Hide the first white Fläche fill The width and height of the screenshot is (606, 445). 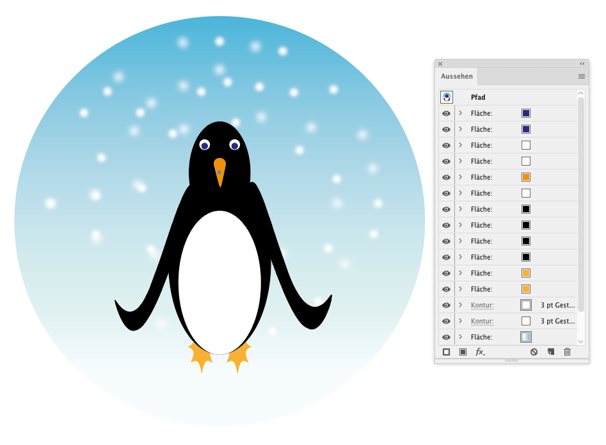447,146
